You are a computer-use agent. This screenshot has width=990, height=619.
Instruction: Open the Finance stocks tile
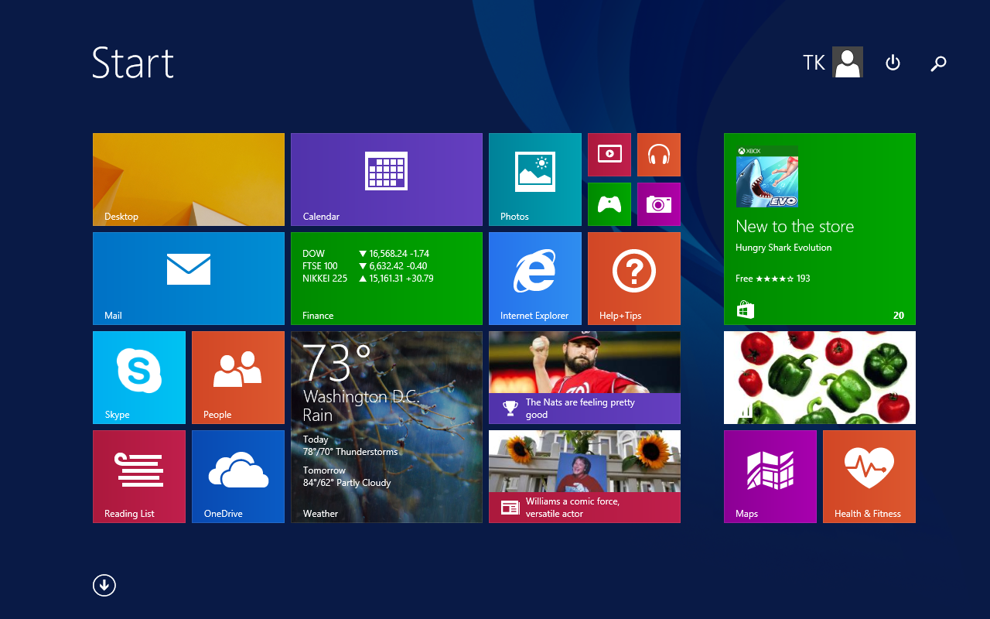pos(387,279)
